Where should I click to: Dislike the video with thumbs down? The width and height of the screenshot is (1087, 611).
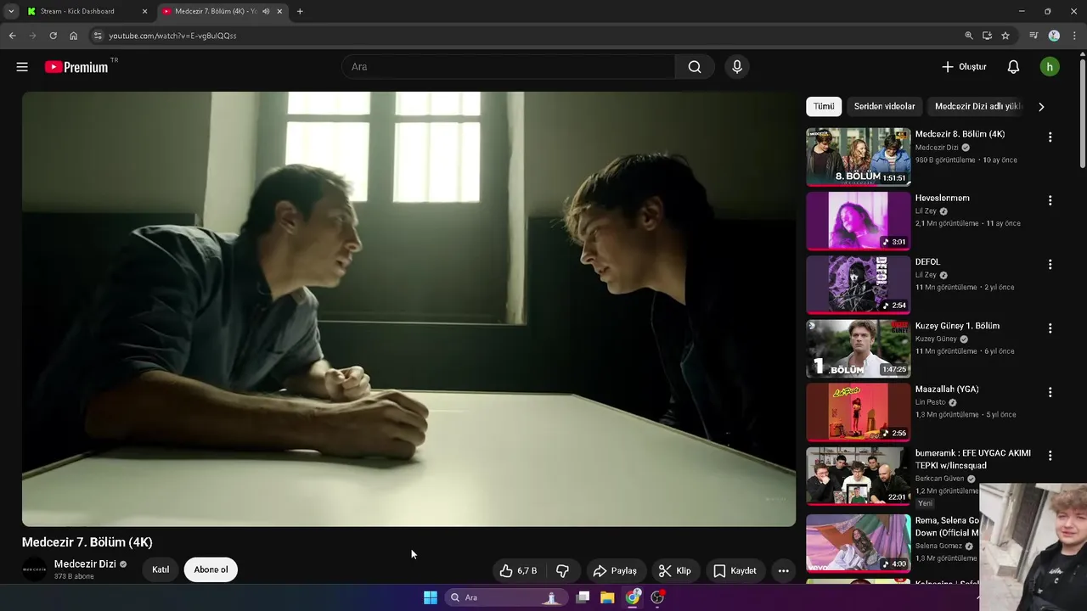[x=562, y=571]
